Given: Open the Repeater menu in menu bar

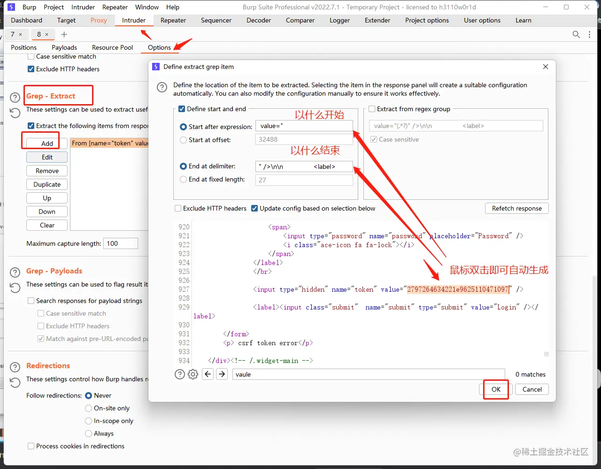Looking at the screenshot, I should [115, 7].
